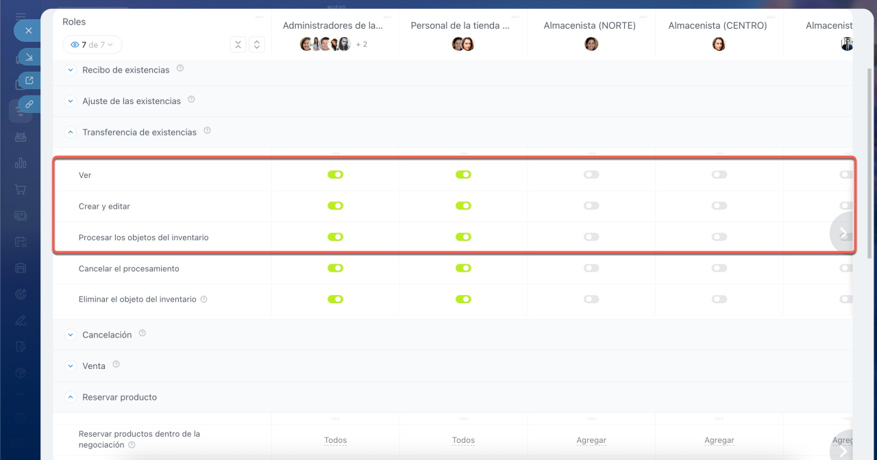The image size is (877, 460).
Task: Click the help icon beside Transferencia de existencias
Action: tap(207, 131)
